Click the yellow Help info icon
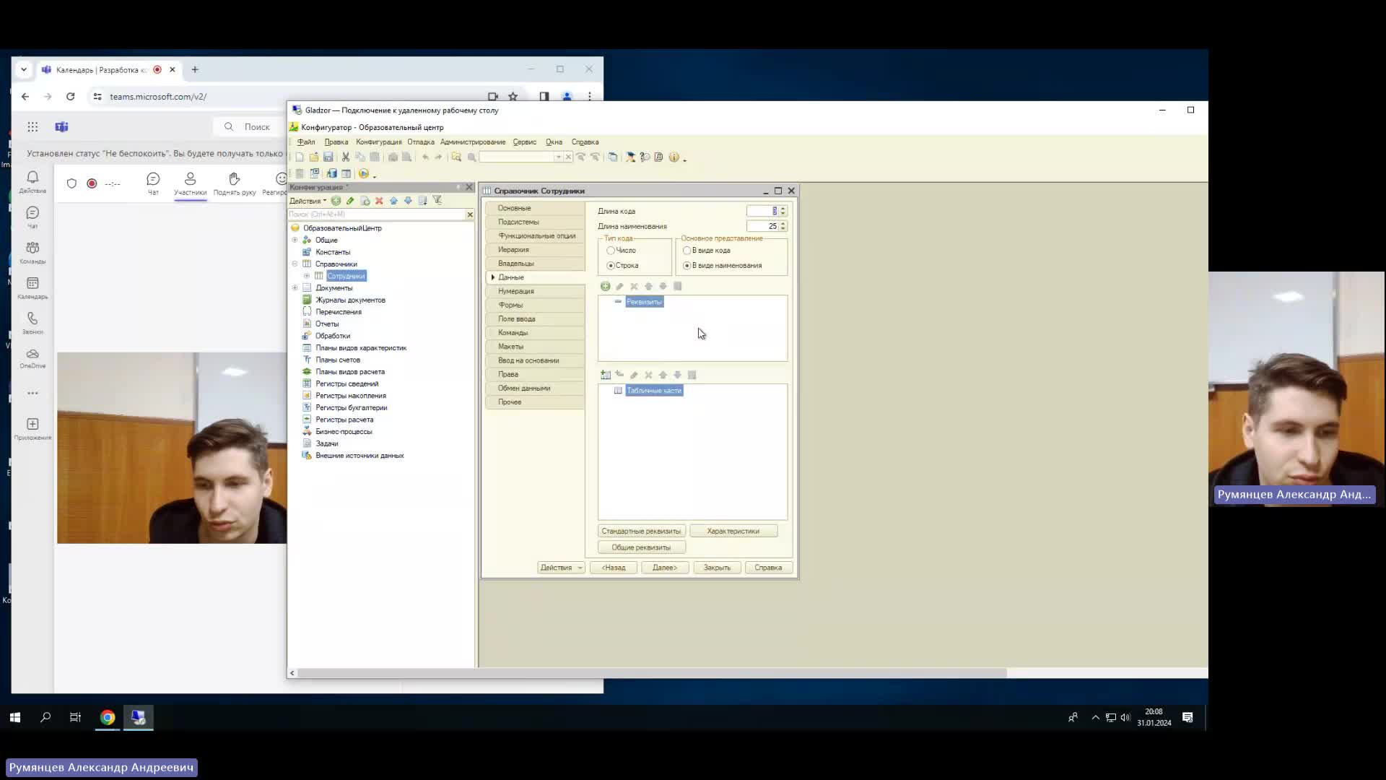Screen dimensions: 1386x780 (674, 157)
